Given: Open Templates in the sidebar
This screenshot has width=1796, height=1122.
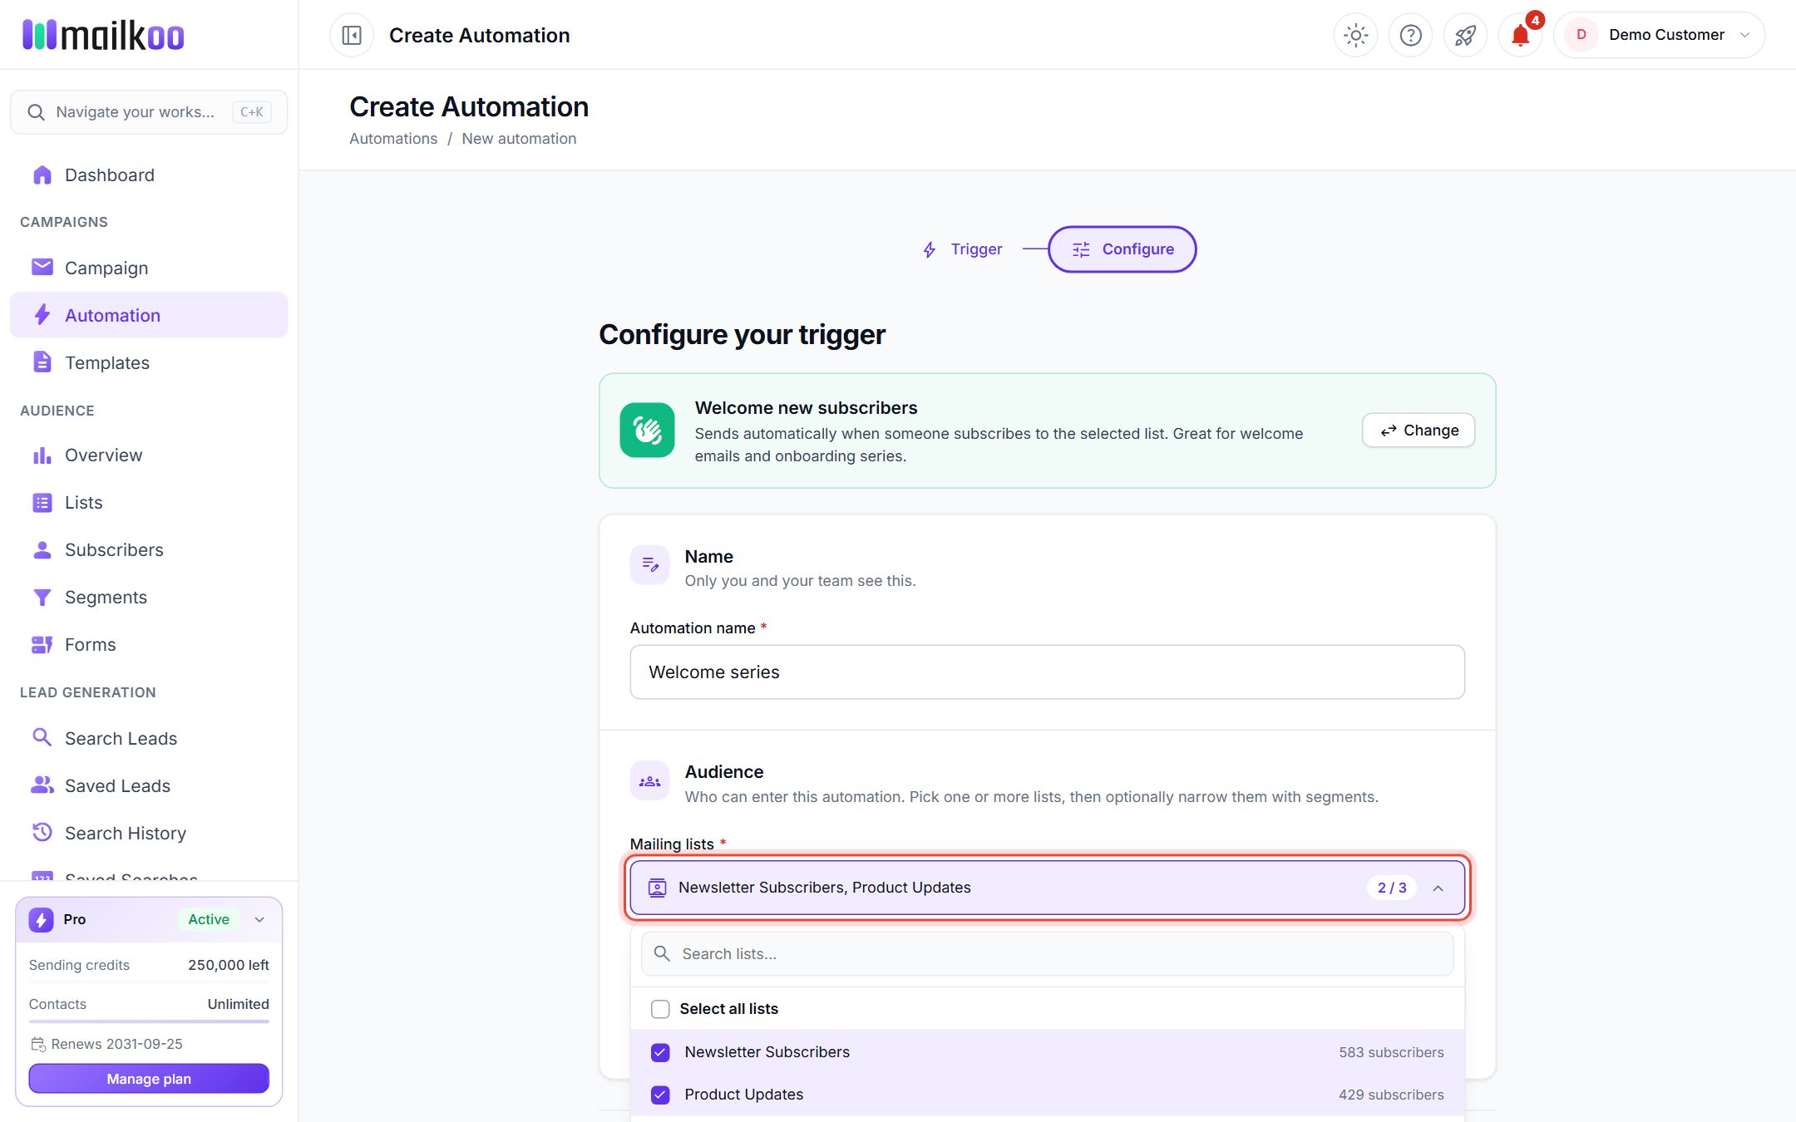Looking at the screenshot, I should coord(149,362).
